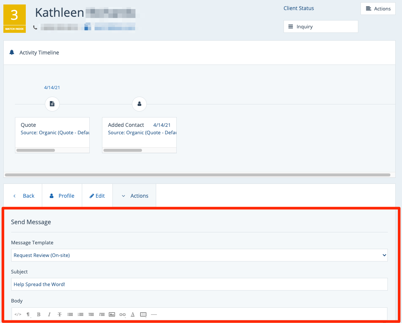Insert an unordered bullet list
This screenshot has height=323, width=402.
(x=70, y=314)
